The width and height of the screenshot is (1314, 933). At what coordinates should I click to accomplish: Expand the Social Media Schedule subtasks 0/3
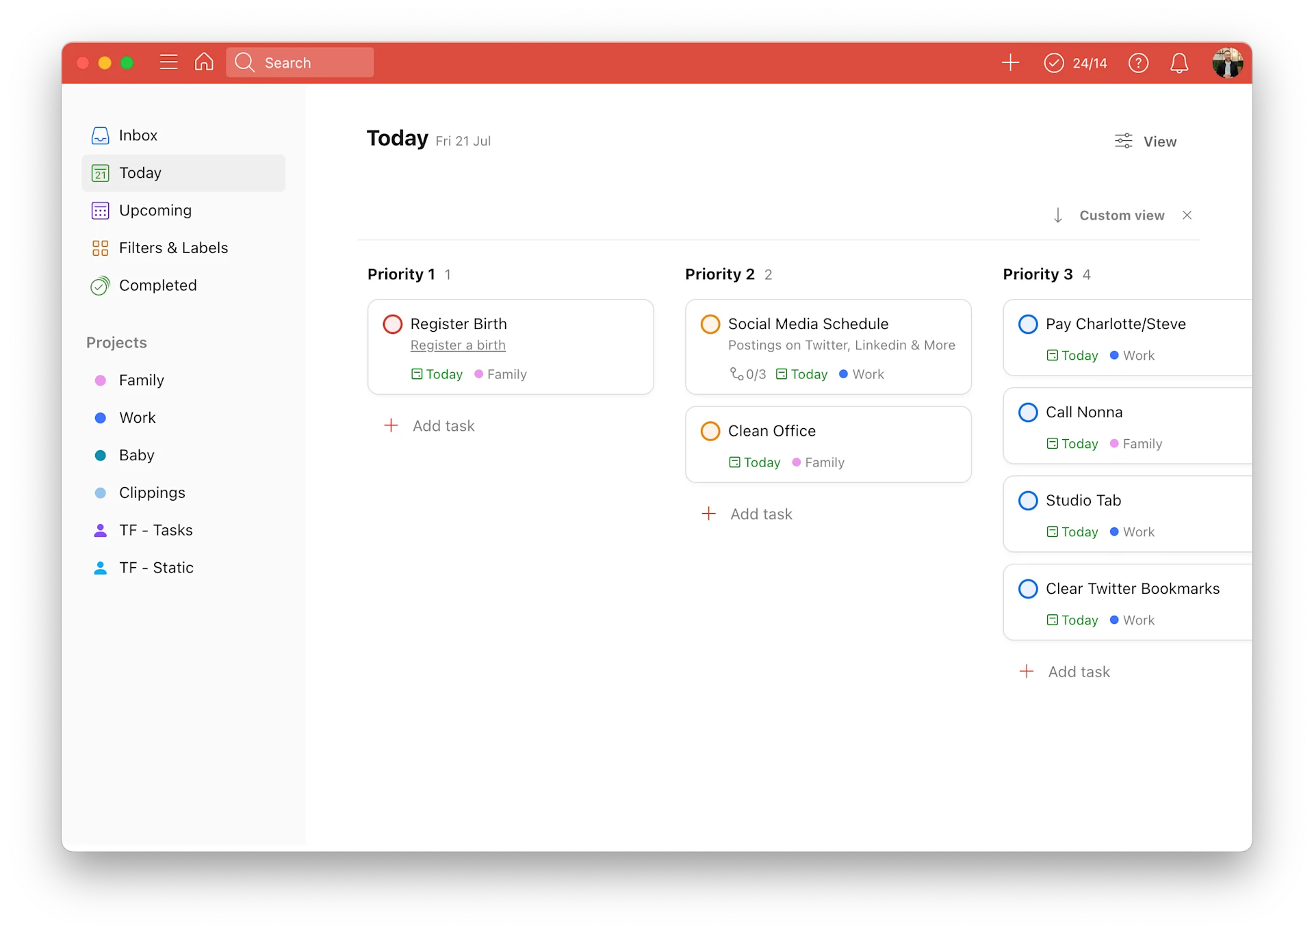click(x=747, y=374)
